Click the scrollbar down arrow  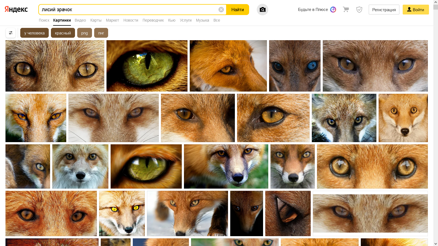[436, 244]
